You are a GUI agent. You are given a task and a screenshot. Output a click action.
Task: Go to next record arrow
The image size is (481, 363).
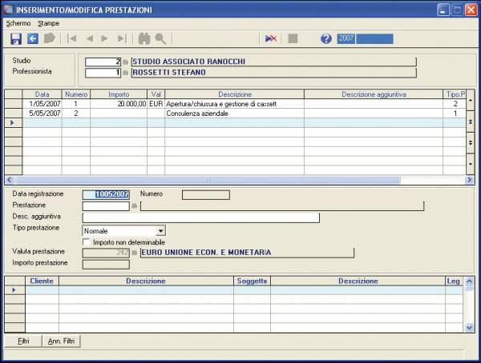coord(104,38)
